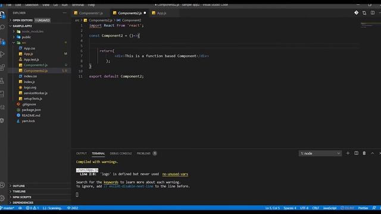Click the Spaces: 4 indentation setting
The image size is (381, 214).
coord(290,208)
